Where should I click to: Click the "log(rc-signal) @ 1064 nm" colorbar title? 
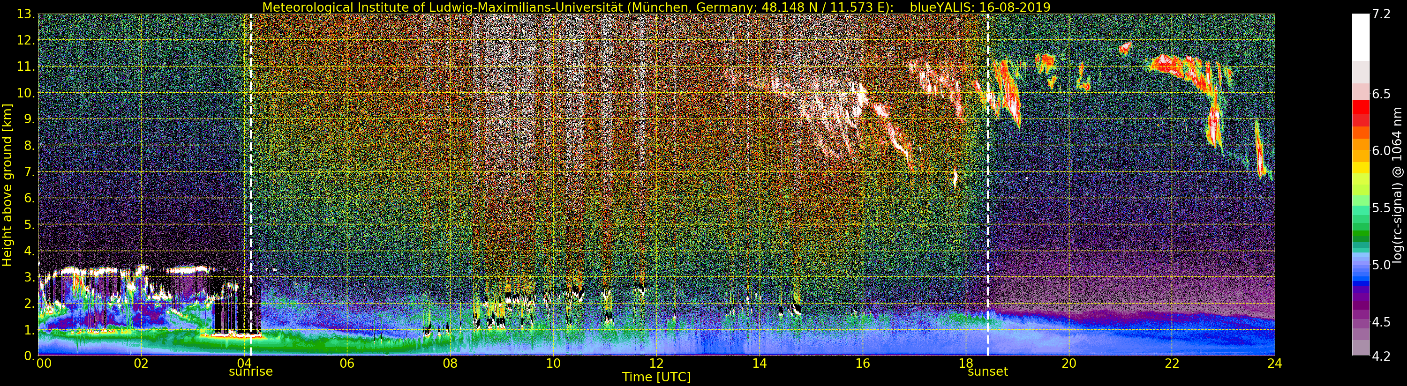pos(1398,185)
